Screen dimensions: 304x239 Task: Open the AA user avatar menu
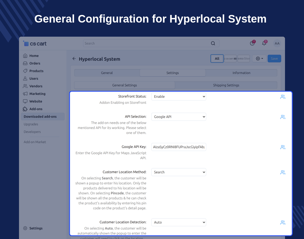tap(277, 43)
